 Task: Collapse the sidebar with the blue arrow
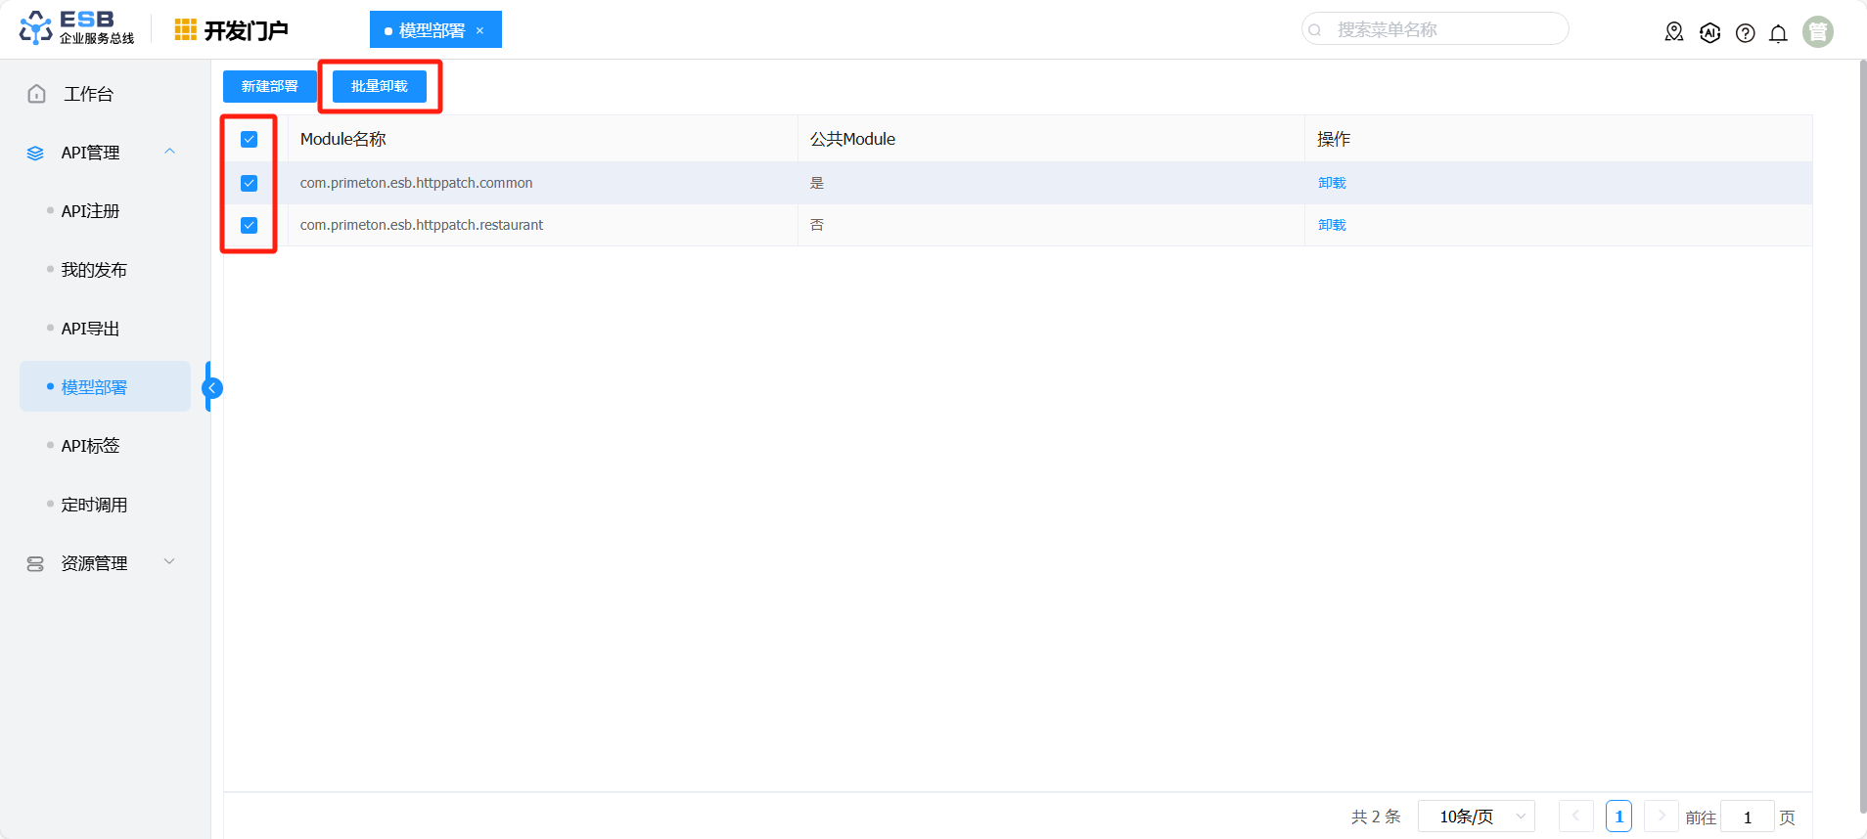[x=212, y=388]
